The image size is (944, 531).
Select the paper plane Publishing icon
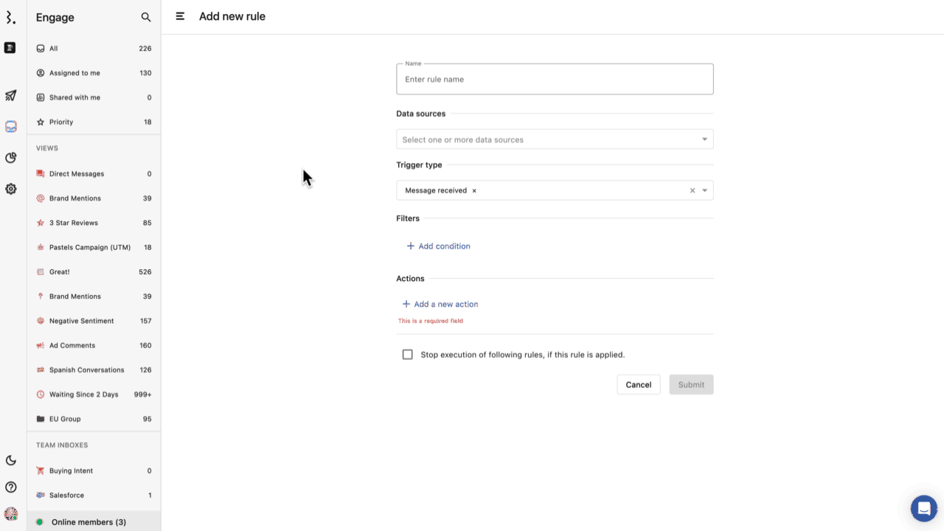click(10, 96)
